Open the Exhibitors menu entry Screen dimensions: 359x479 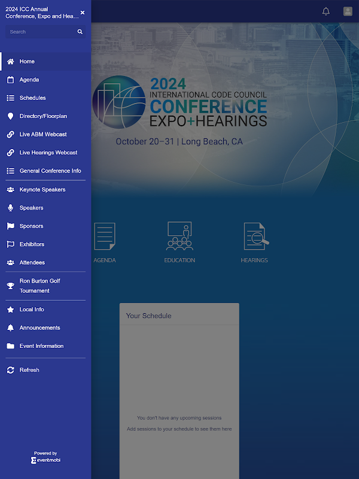[45, 244]
